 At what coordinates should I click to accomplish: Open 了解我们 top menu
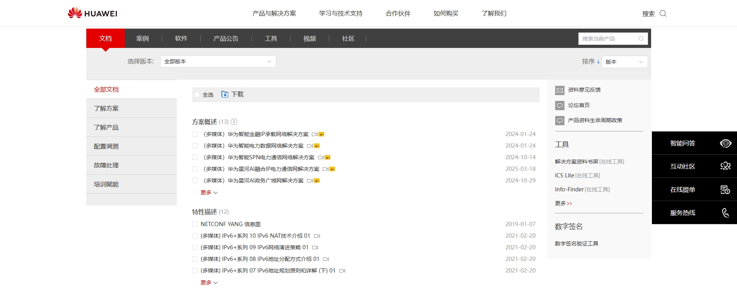(494, 14)
